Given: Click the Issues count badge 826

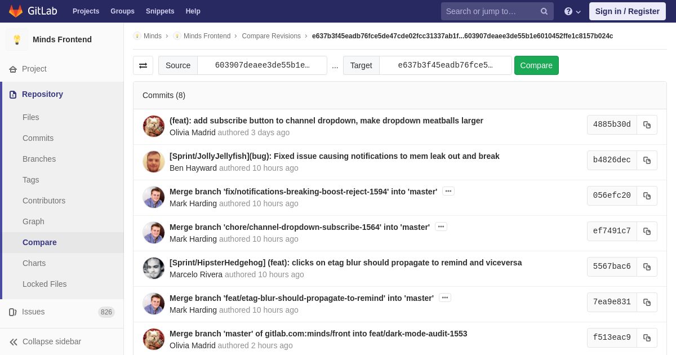Looking at the screenshot, I should point(106,312).
